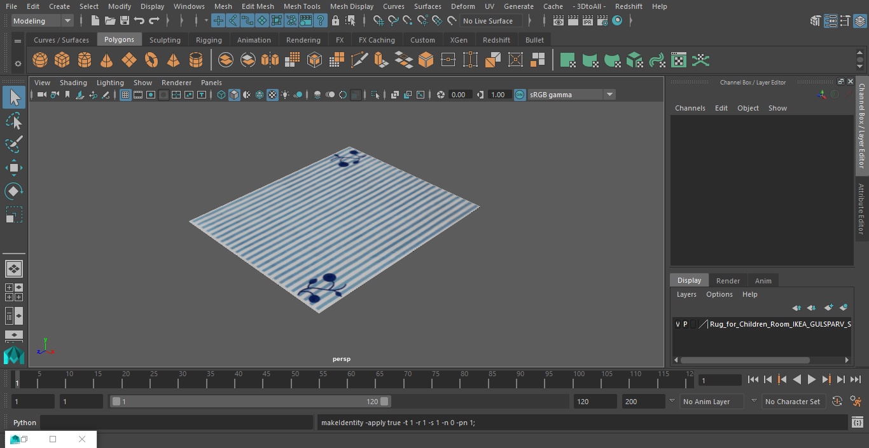Click the Save Scene icon
869x448 pixels.
point(125,21)
